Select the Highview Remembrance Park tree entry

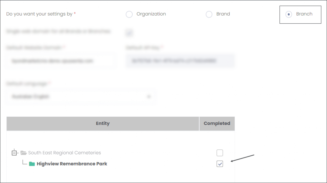click(72, 164)
